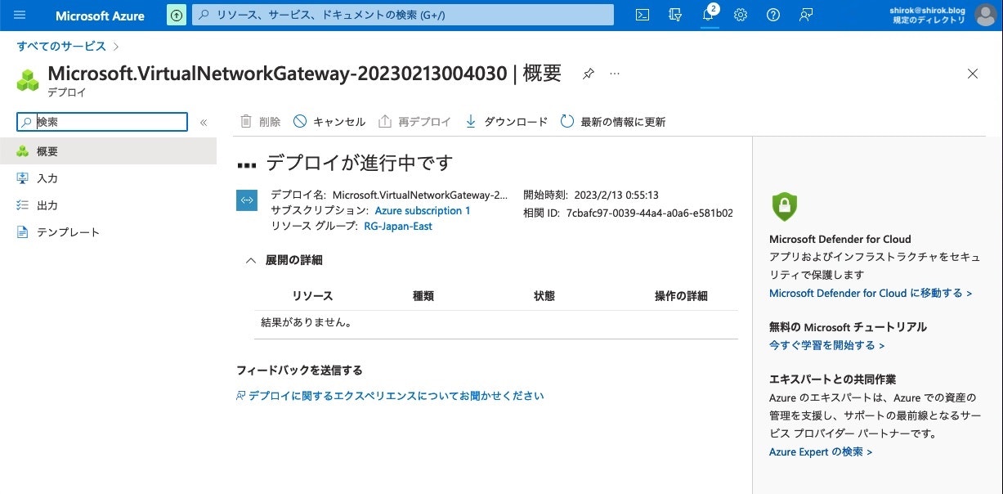Click the green Microsoft Defender for Cloud shield icon
The width and height of the screenshot is (1003, 494).
click(x=784, y=208)
